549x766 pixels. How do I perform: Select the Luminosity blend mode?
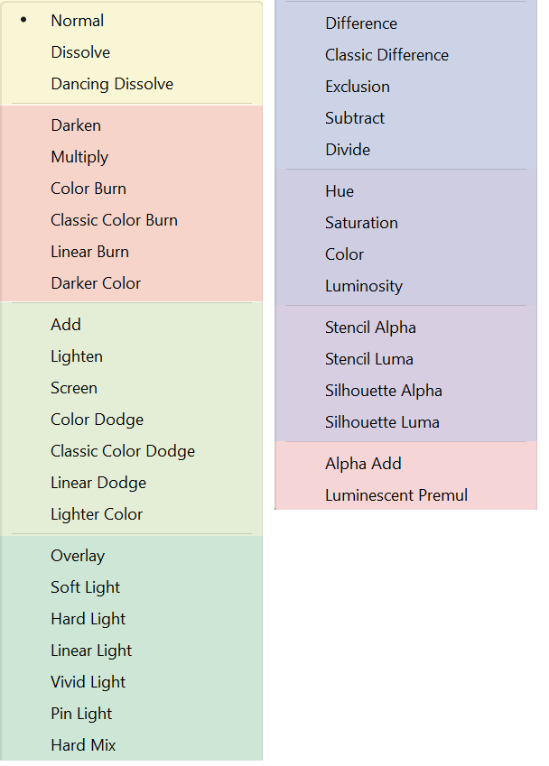coord(364,286)
